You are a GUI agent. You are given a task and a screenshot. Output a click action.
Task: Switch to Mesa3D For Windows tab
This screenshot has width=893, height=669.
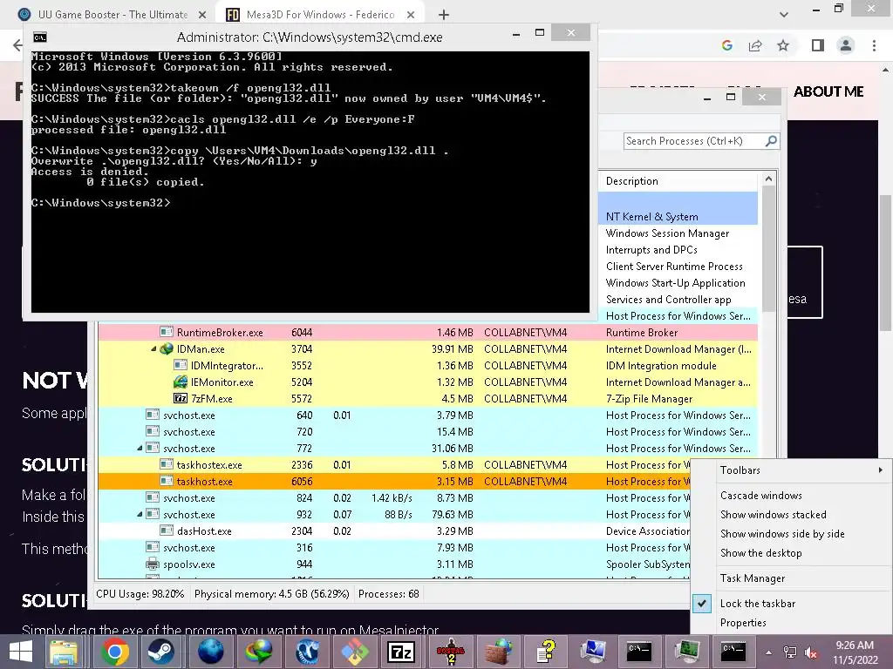[x=319, y=15]
